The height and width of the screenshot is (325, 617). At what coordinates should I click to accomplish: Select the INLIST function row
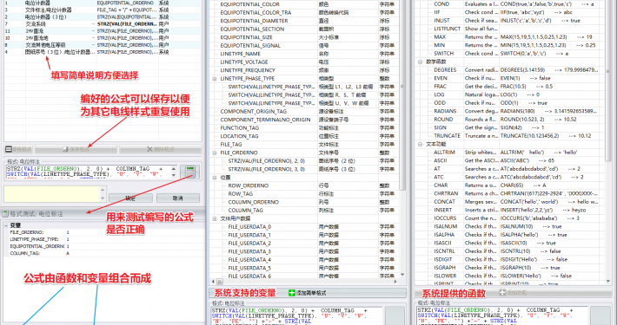tap(510, 21)
